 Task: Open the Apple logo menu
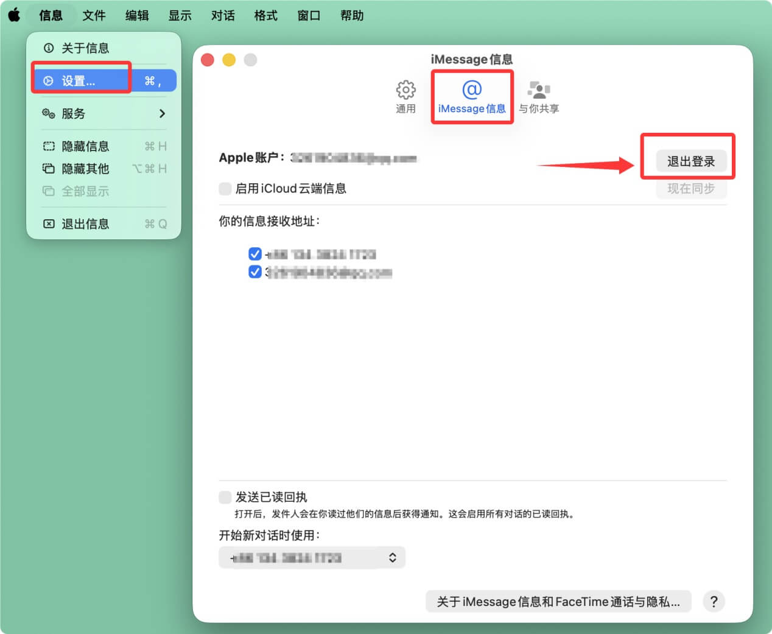13,15
